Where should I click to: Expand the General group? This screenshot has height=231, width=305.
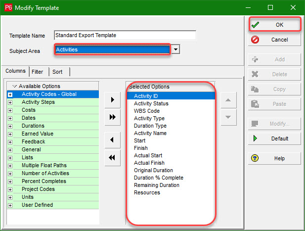10,150
